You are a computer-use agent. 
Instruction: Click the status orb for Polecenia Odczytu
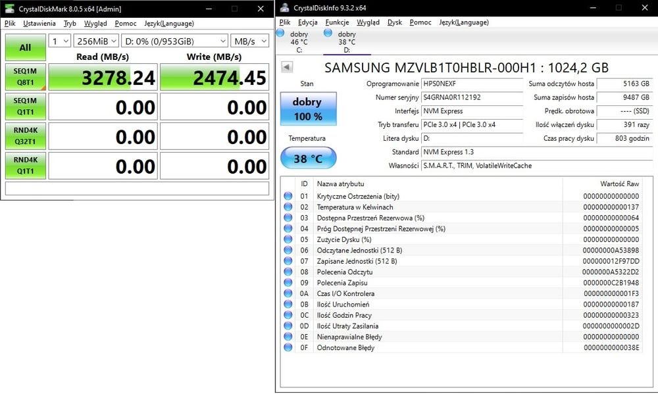288,272
